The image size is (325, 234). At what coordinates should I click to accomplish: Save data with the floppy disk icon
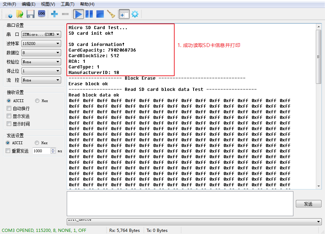31,14
